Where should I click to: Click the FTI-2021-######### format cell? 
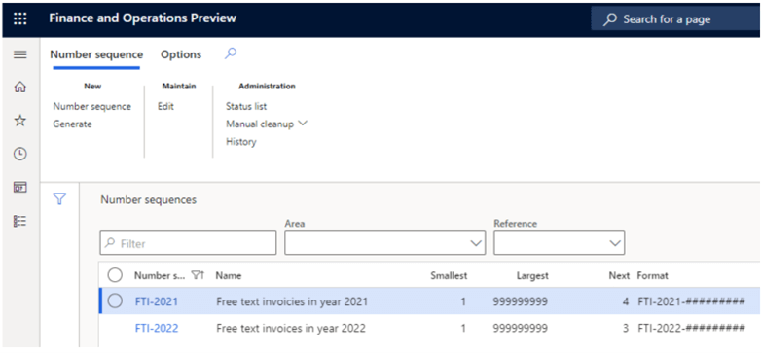coord(691,302)
